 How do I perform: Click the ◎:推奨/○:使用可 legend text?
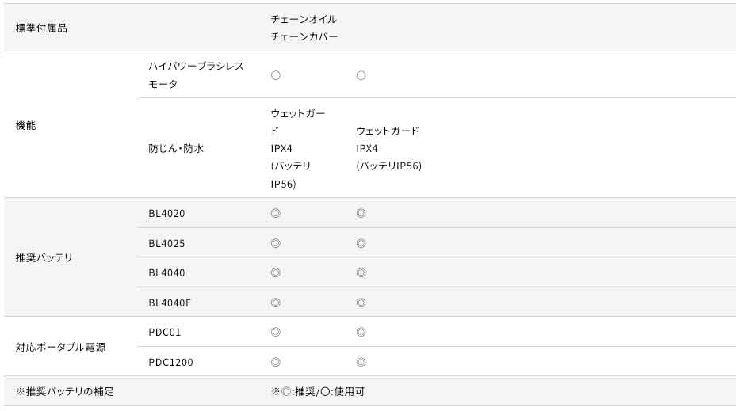coord(318,391)
